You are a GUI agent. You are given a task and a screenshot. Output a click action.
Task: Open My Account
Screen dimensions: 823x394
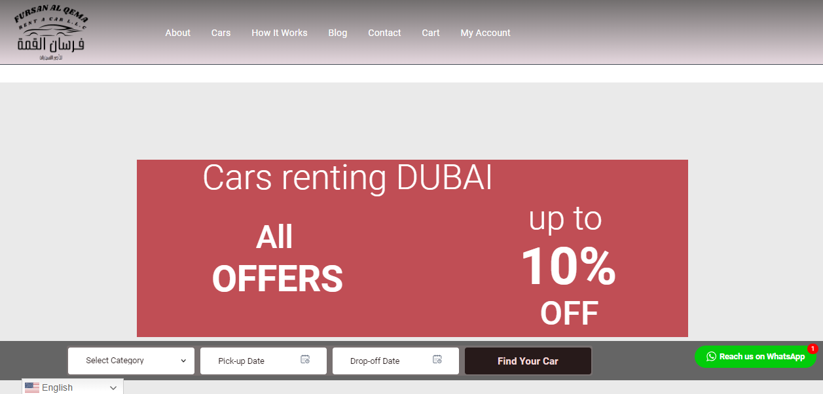[485, 33]
